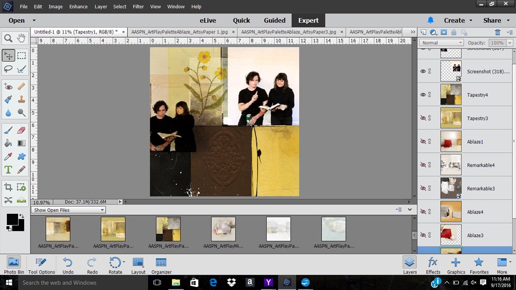Screen dimensions: 516x290
Task: Choose the Gradient tool
Action: click(x=21, y=143)
